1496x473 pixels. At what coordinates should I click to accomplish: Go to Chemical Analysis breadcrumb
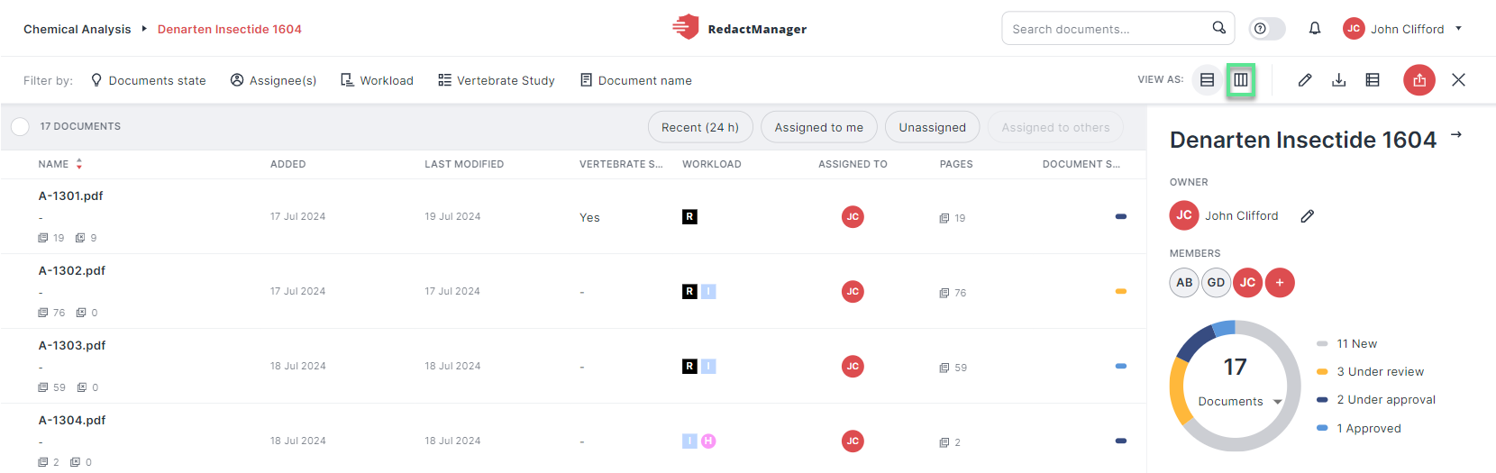click(x=78, y=29)
